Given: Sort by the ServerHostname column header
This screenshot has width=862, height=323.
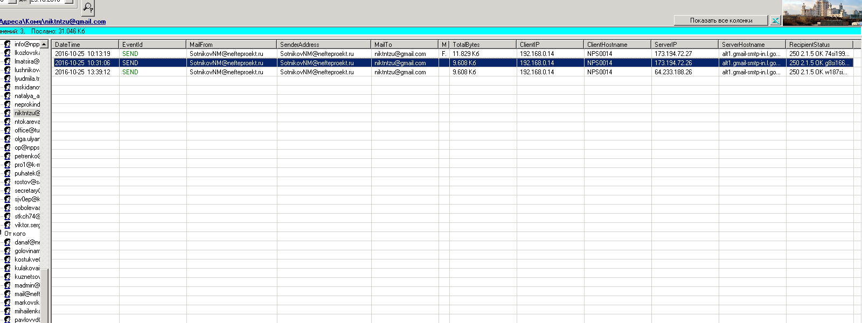Looking at the screenshot, I should [752, 44].
